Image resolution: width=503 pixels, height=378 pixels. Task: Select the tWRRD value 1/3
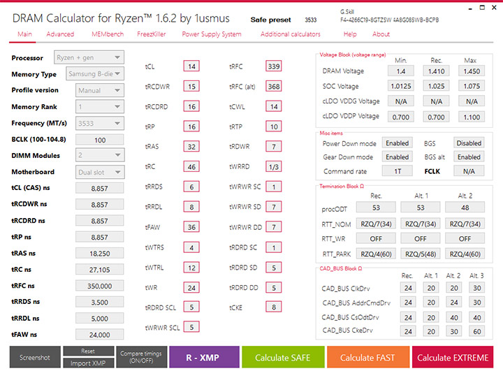tap(274, 167)
